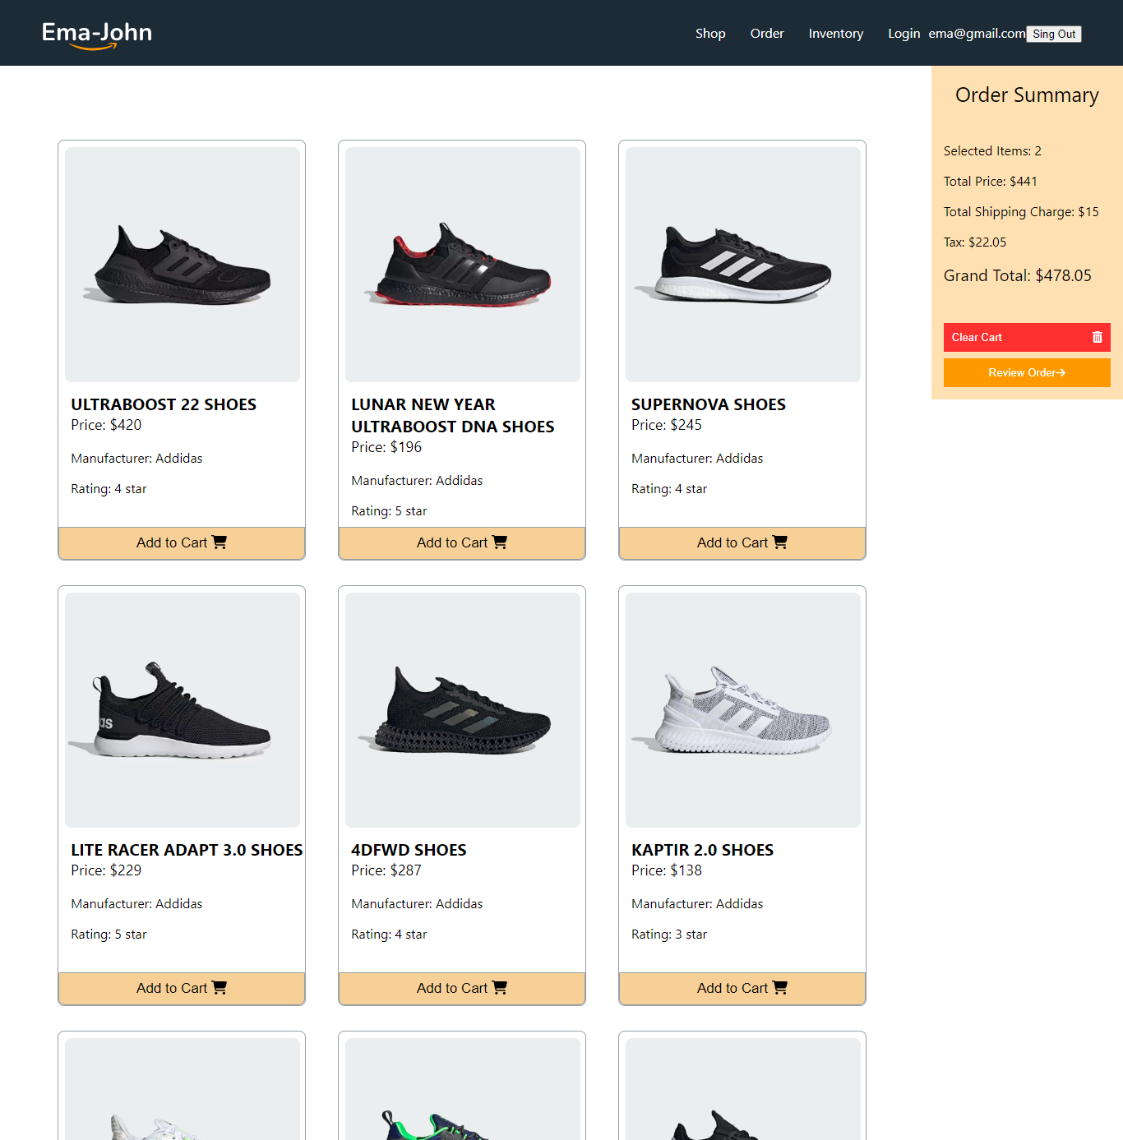Viewport: 1123px width, 1140px height.
Task: Click the Clear Cart button label
Action: click(x=977, y=337)
